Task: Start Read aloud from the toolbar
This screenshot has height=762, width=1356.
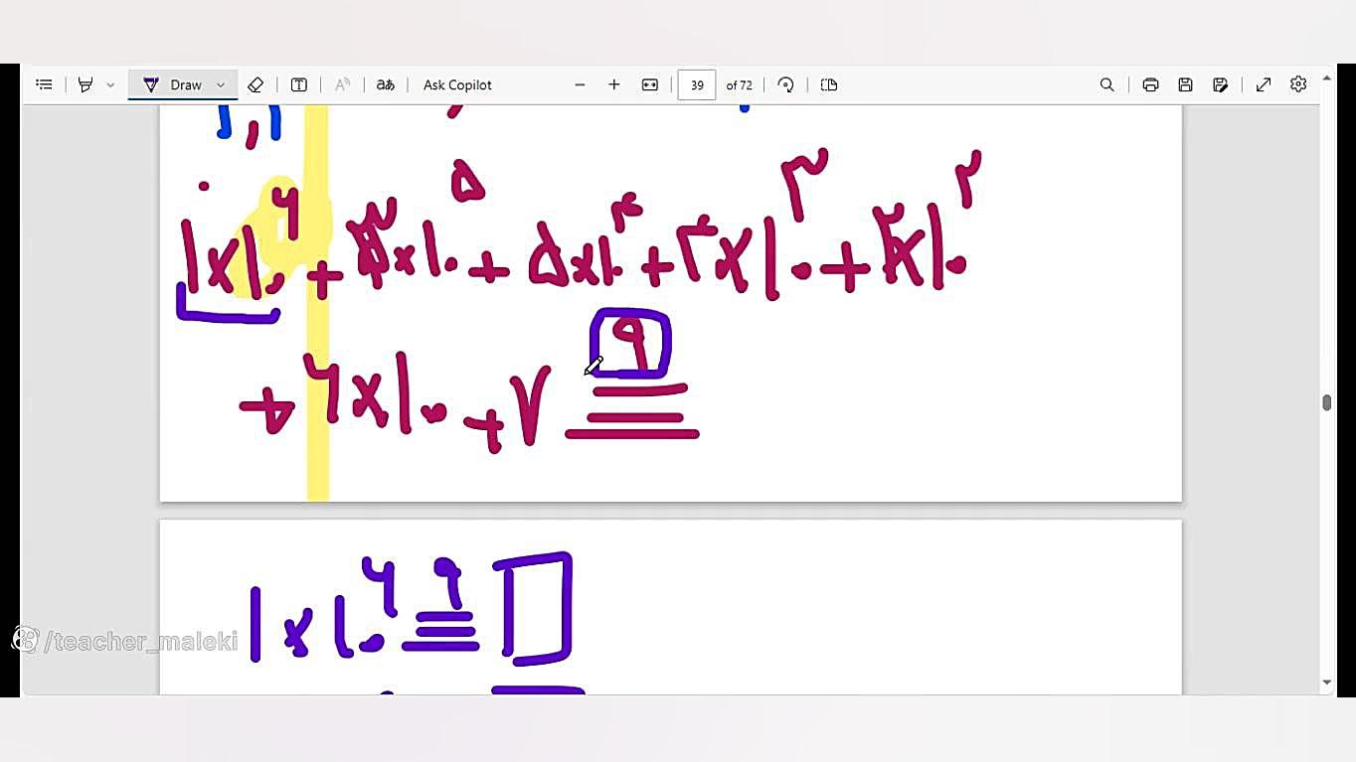Action: [x=342, y=84]
